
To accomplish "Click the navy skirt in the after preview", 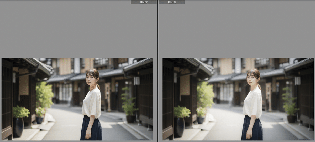I will click(x=252, y=129).
